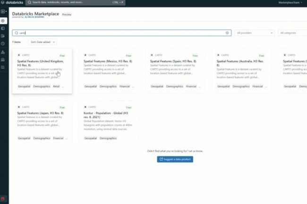Click the Geospatial tag on Mexico card
The image size is (307, 204).
(x=91, y=86)
